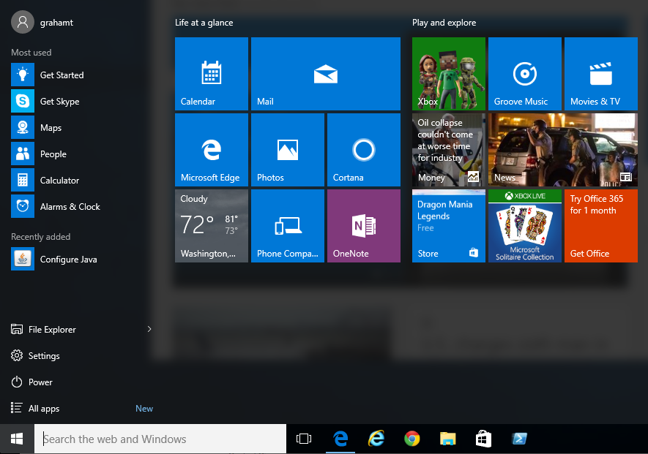
Task: Launch the Mail app tile
Action: tap(325, 73)
